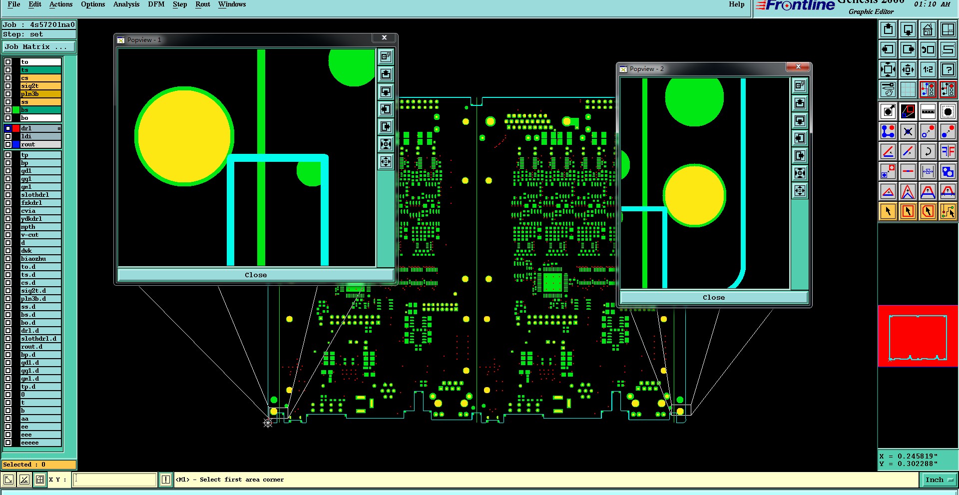The height and width of the screenshot is (495, 959).
Task: Click the blue color swatch of rout layer
Action: point(16,144)
